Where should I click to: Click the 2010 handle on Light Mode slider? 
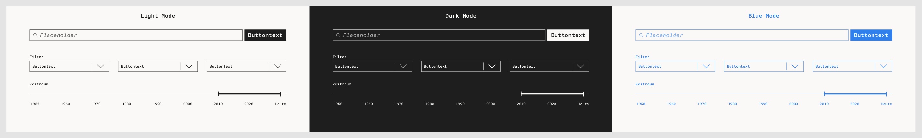(x=218, y=94)
